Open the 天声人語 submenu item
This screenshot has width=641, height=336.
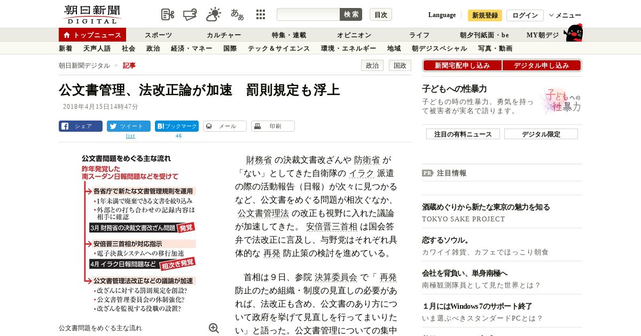coord(97,48)
